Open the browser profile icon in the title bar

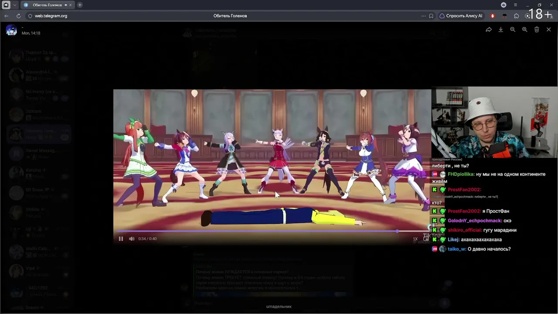tap(504, 5)
